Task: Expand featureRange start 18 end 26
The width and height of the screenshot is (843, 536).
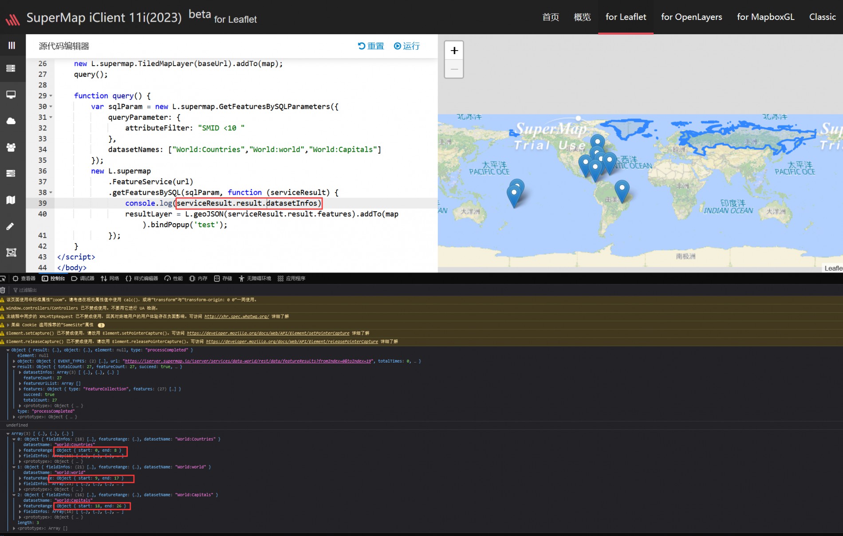Action: point(20,506)
